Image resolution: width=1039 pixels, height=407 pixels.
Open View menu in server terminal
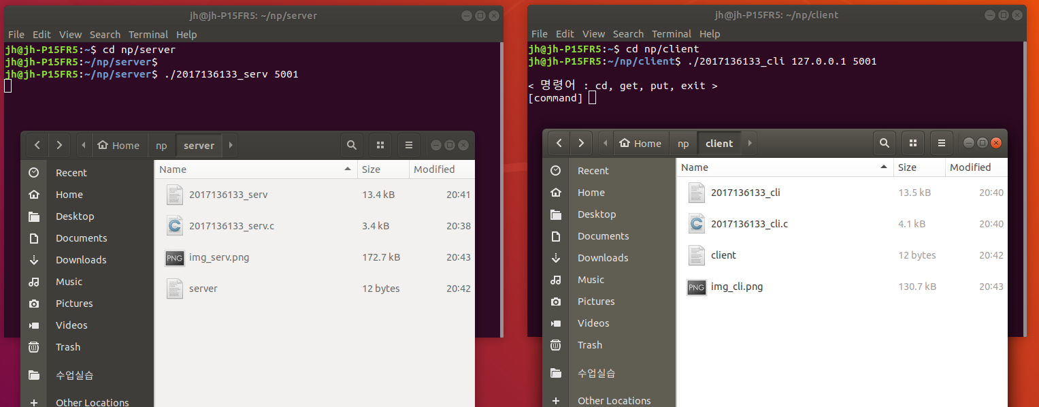(x=70, y=35)
